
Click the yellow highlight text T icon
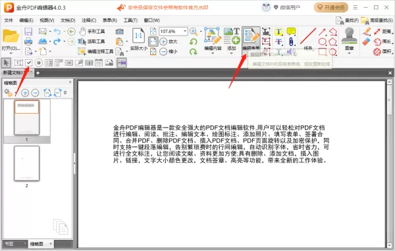278,32
